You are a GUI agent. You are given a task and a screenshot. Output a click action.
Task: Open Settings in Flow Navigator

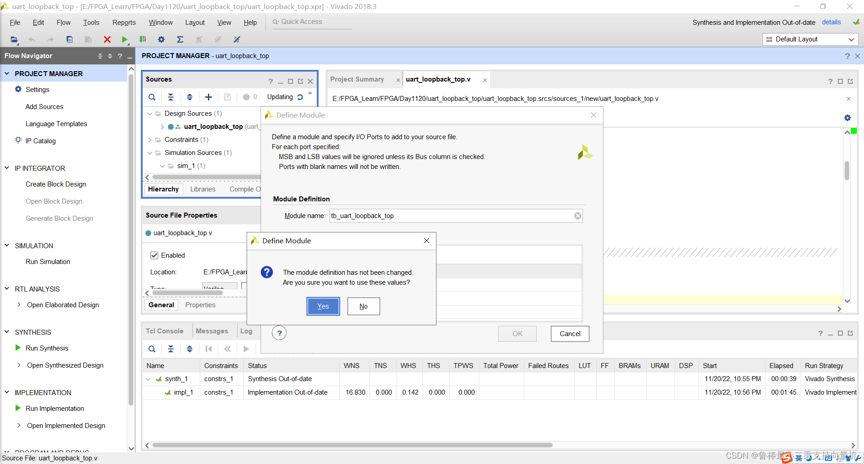click(37, 90)
